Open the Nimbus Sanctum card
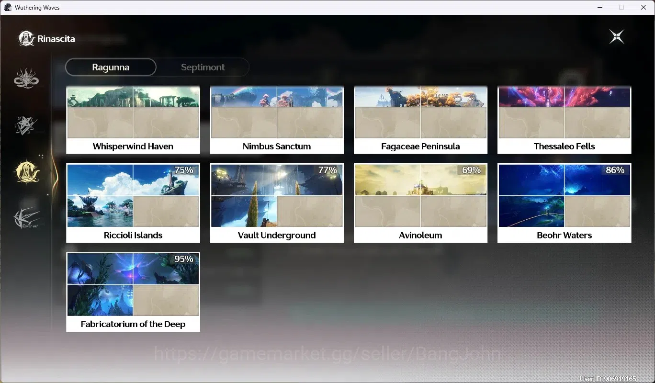The height and width of the screenshot is (383, 655). 277,120
